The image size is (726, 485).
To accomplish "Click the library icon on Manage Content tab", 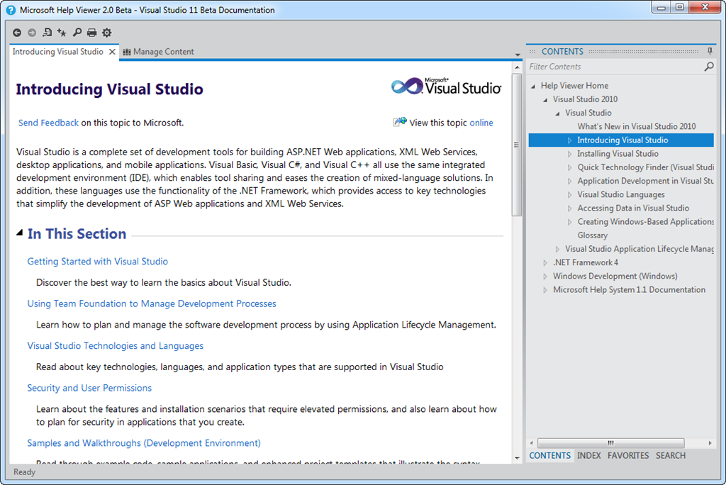I will coord(127,52).
